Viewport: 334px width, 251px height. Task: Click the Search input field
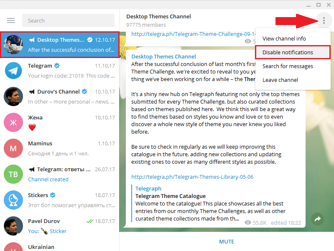click(69, 20)
